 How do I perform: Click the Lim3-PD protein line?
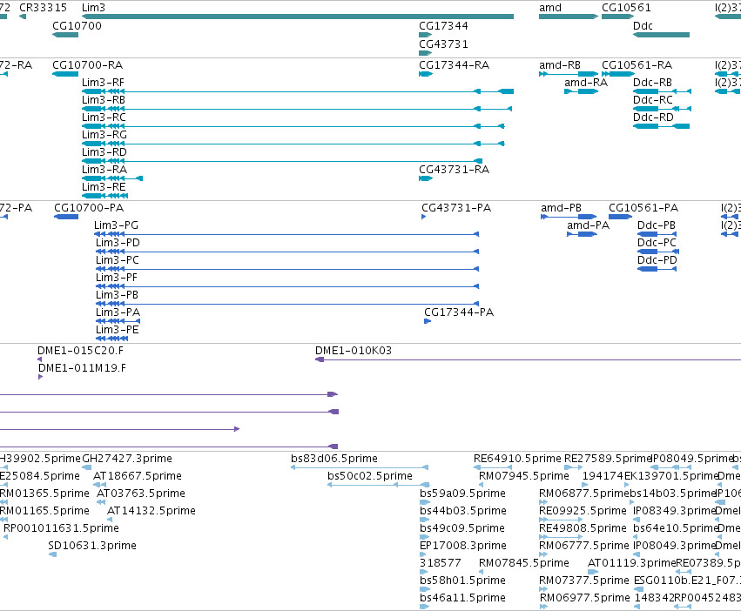(x=287, y=252)
